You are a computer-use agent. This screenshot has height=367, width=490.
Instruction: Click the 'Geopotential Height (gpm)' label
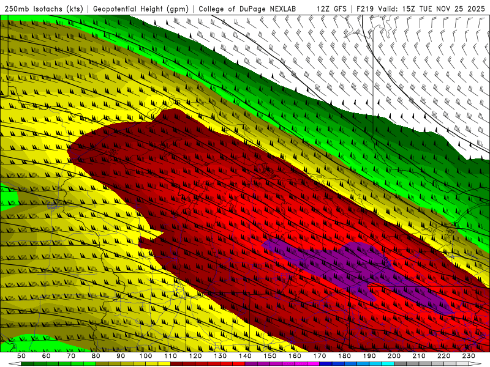click(x=141, y=9)
